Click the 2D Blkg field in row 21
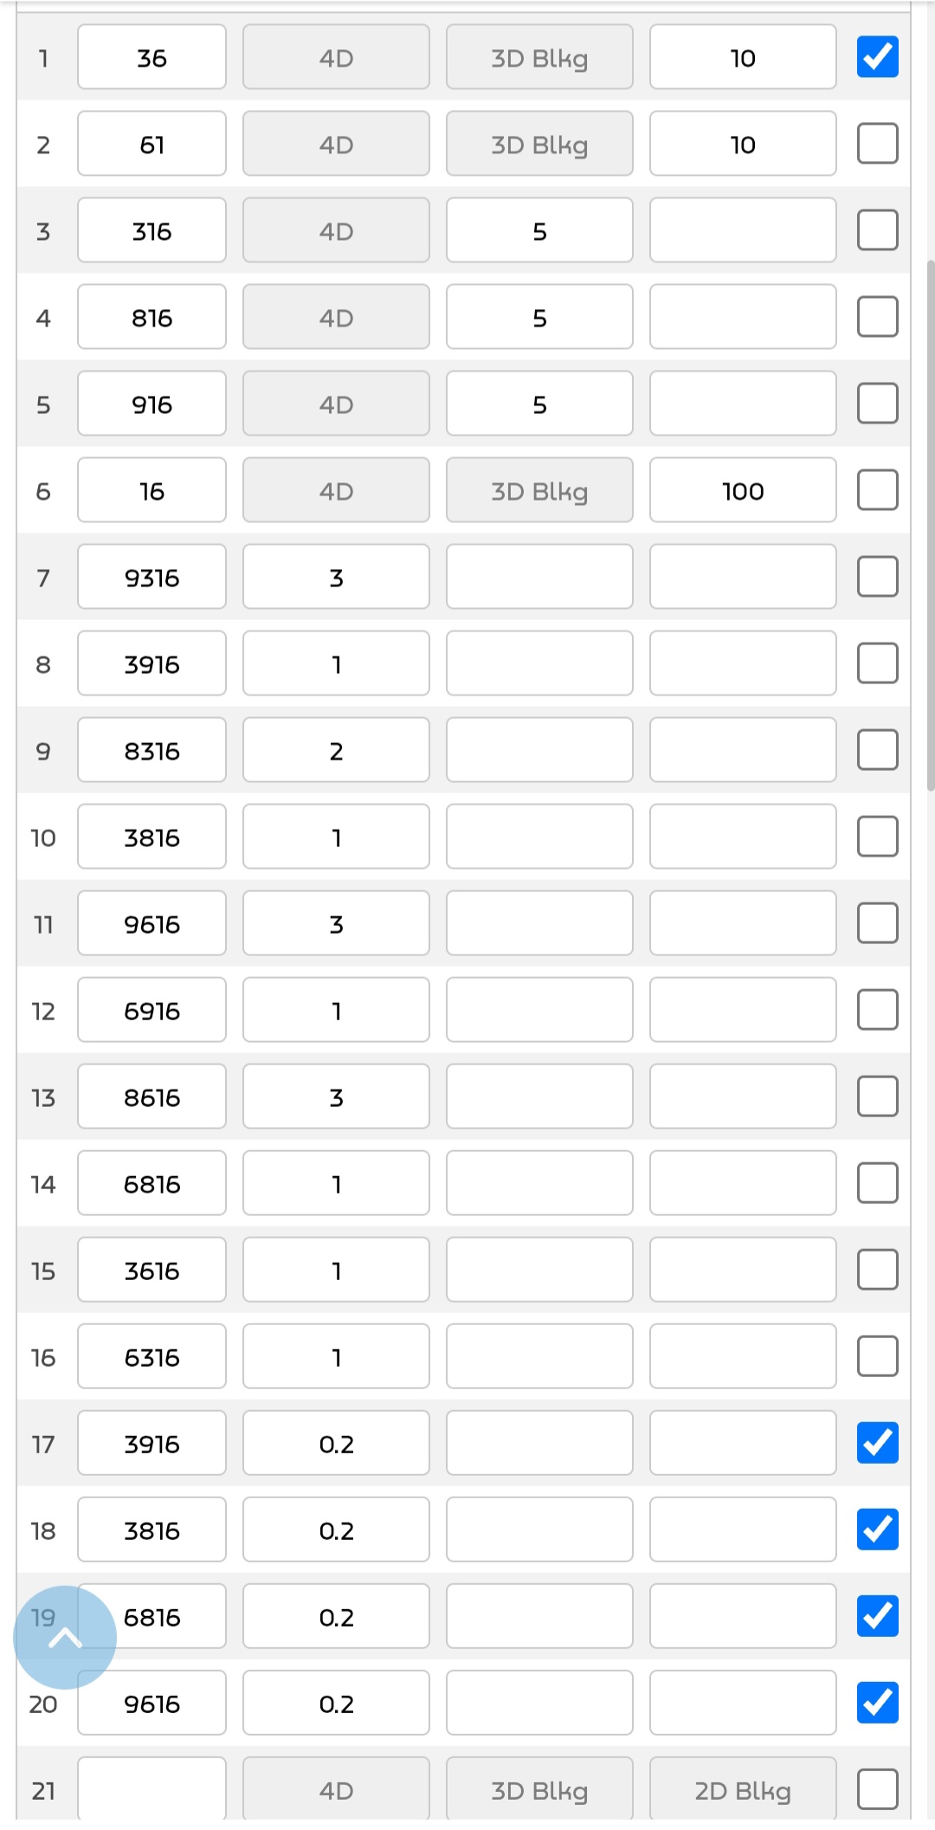The image size is (935, 1830). point(743,1789)
